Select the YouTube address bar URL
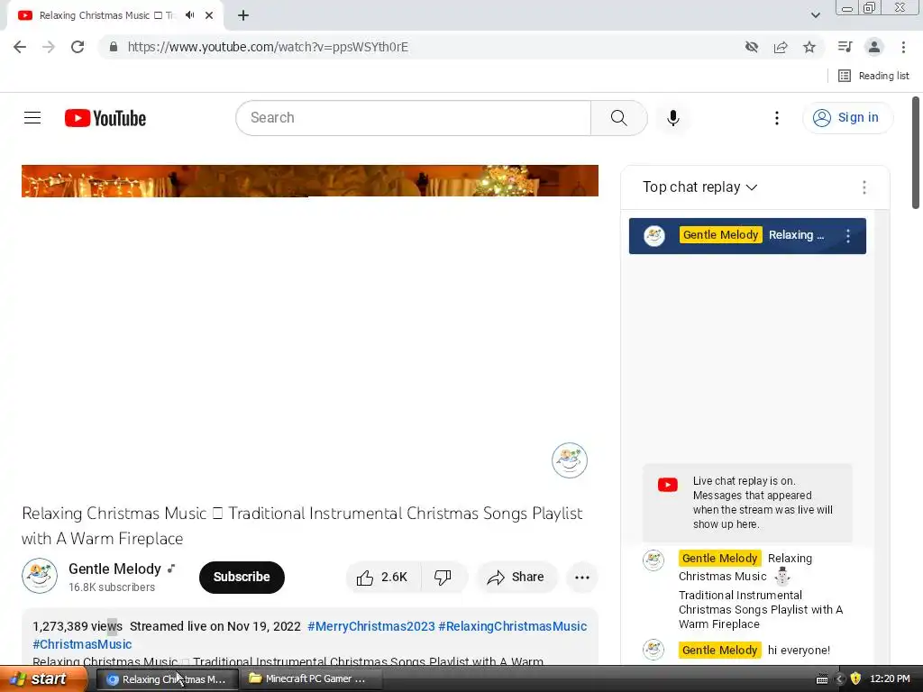This screenshot has height=692, width=923. point(268,47)
